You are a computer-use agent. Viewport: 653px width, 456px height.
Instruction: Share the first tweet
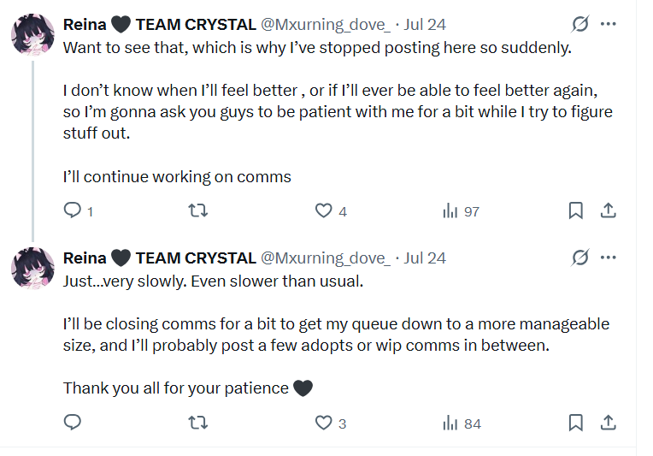click(x=609, y=210)
